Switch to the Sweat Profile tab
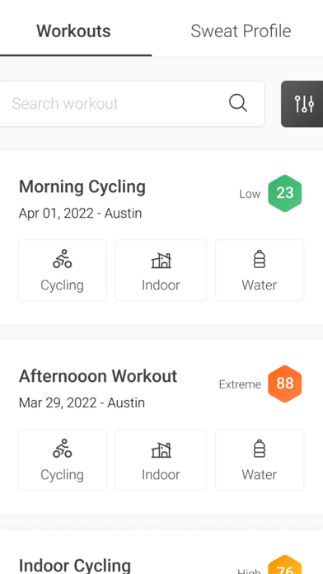Viewport: 323px width, 574px height. click(x=241, y=31)
